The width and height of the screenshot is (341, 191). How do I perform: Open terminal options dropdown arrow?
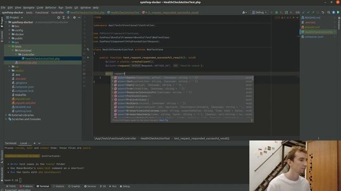click(x=39, y=143)
